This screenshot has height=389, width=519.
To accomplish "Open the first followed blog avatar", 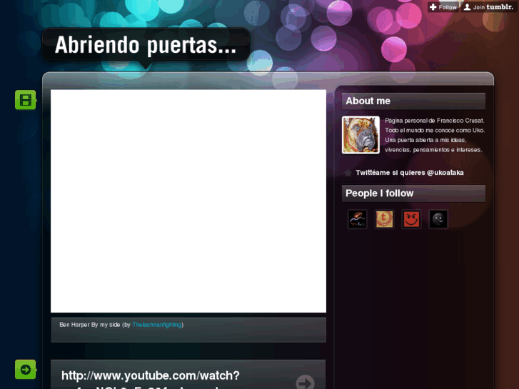I will click(358, 219).
